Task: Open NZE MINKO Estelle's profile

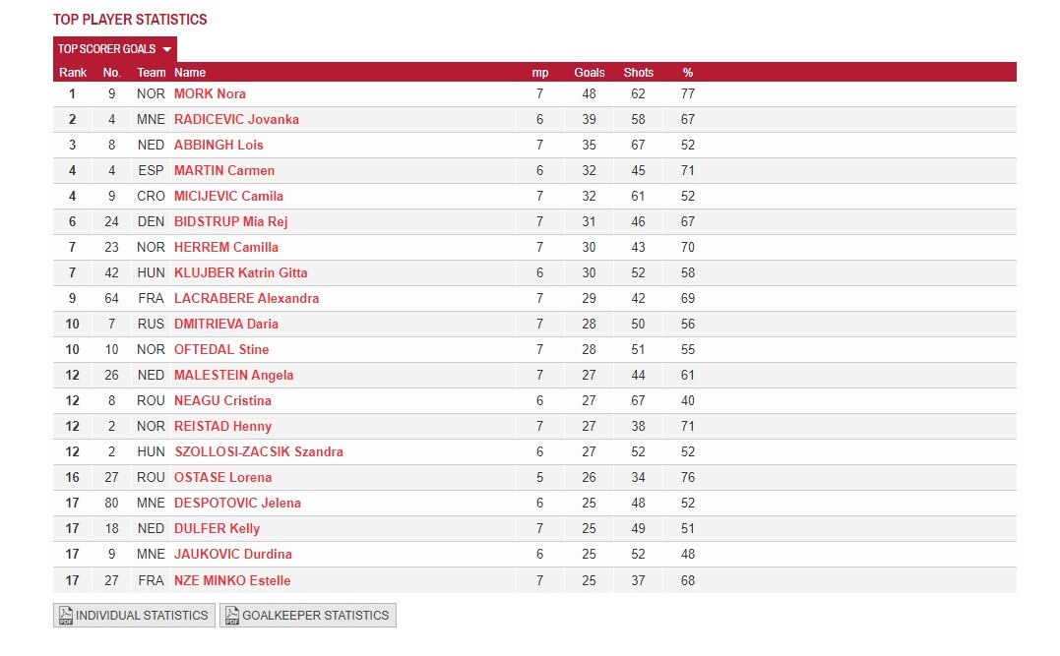Action: 232,580
